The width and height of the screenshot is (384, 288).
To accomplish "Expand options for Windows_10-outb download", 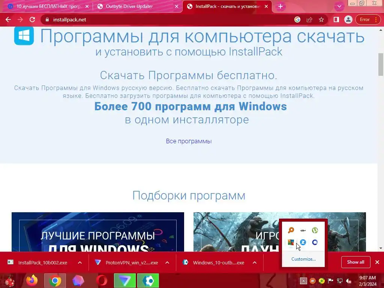I will (255, 262).
